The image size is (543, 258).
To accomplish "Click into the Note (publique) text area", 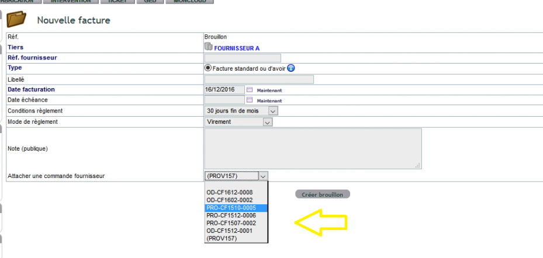I will (x=313, y=149).
